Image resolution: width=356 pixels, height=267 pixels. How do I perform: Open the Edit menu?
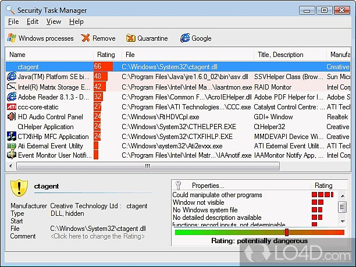click(33, 22)
